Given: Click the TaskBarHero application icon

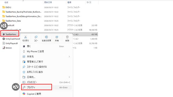Looking at the screenshot, I should tap(4, 34).
